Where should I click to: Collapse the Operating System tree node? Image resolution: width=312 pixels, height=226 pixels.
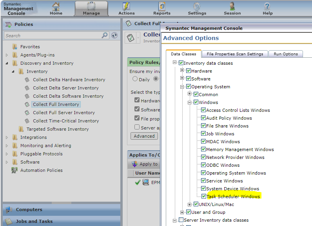click(x=182, y=87)
